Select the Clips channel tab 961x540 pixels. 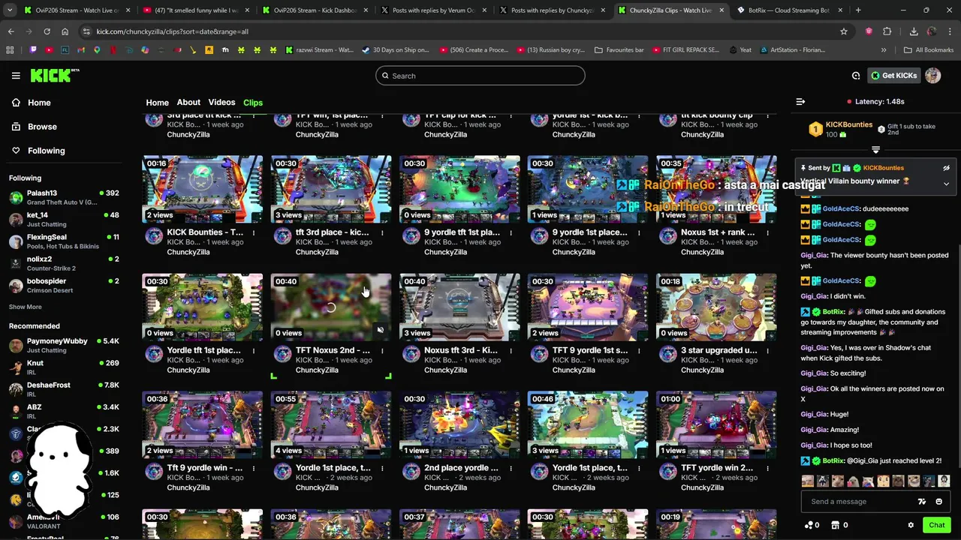click(253, 103)
